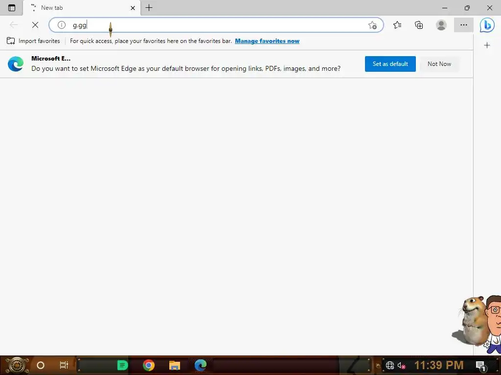Add this page to favorites star

(372, 25)
